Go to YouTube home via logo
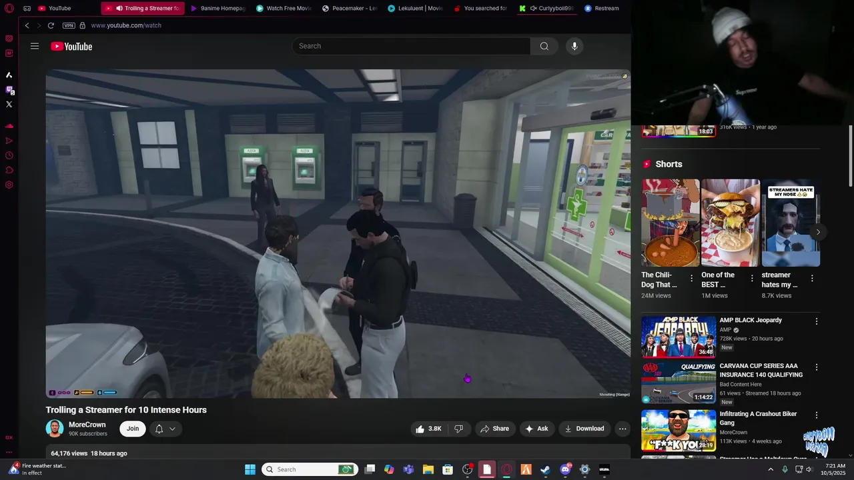 tap(71, 46)
